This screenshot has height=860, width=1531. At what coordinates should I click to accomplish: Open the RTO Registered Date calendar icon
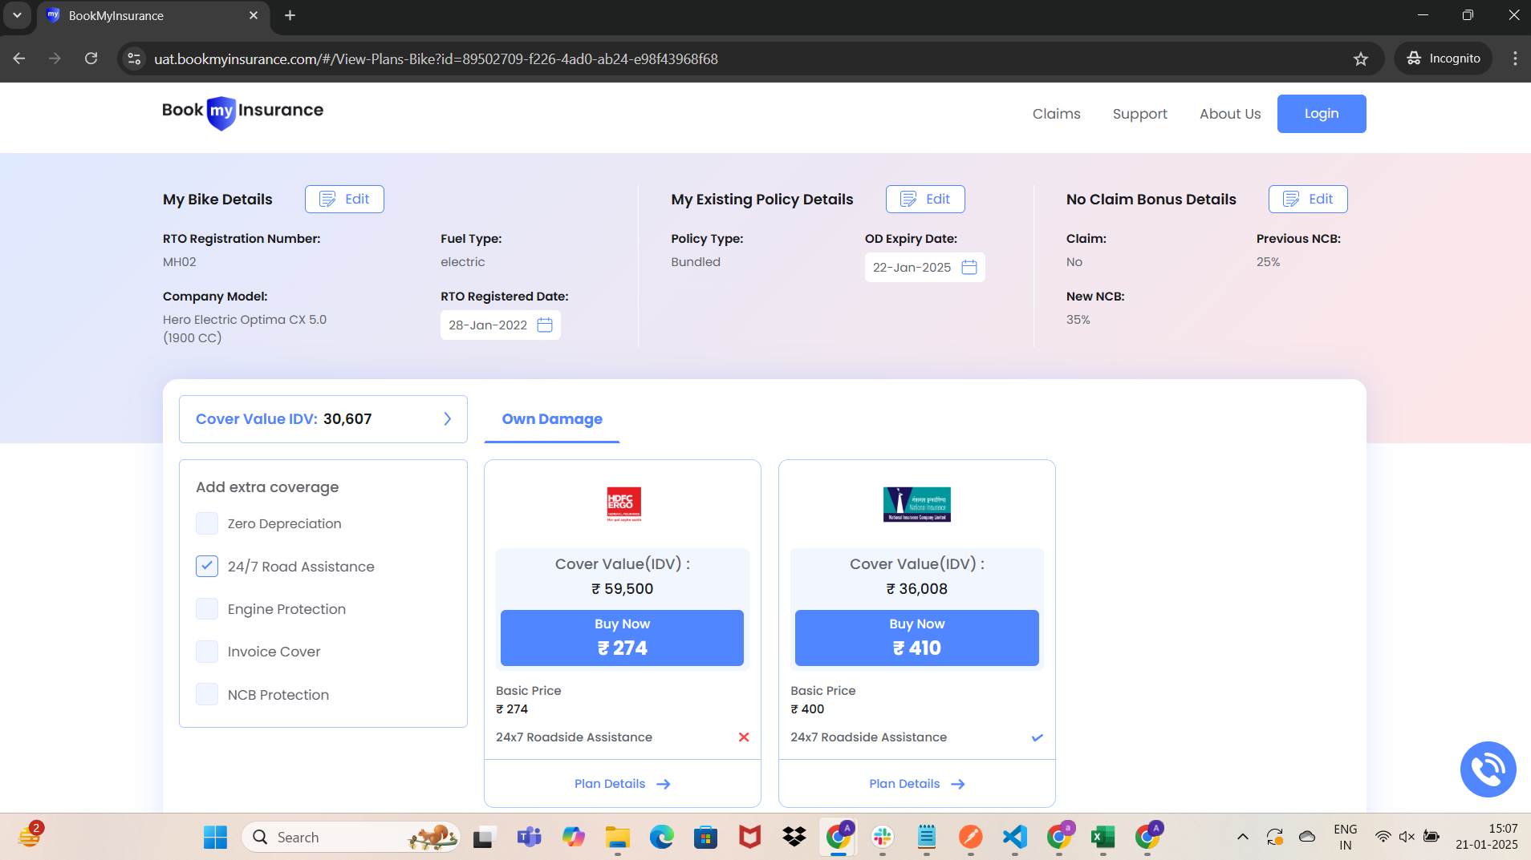point(545,325)
